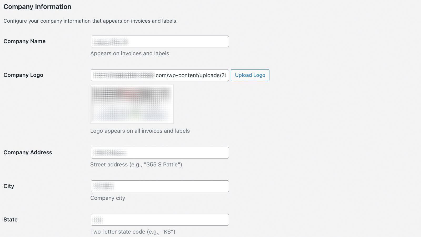Image resolution: width=421 pixels, height=237 pixels.
Task: Click the 'Company city' helper text
Action: (x=108, y=198)
